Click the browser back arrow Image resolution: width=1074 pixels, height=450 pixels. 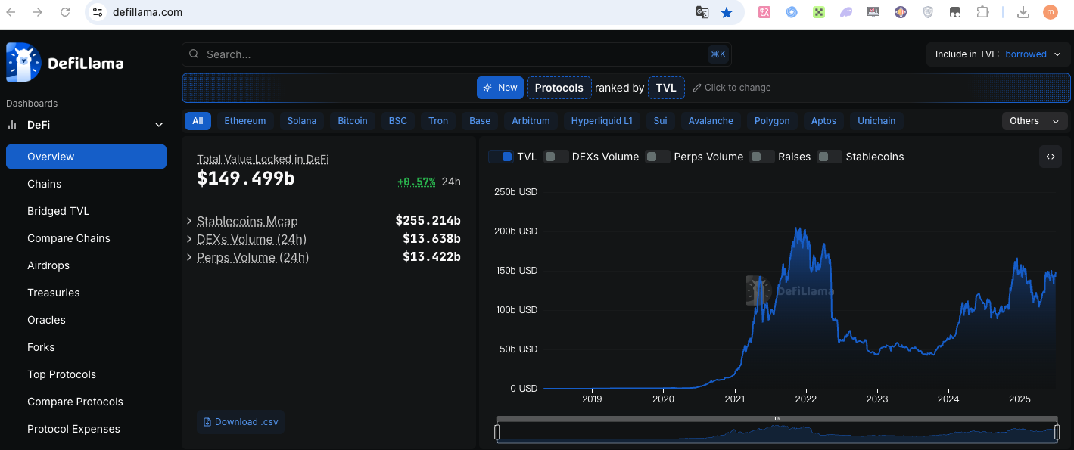pyautogui.click(x=11, y=12)
